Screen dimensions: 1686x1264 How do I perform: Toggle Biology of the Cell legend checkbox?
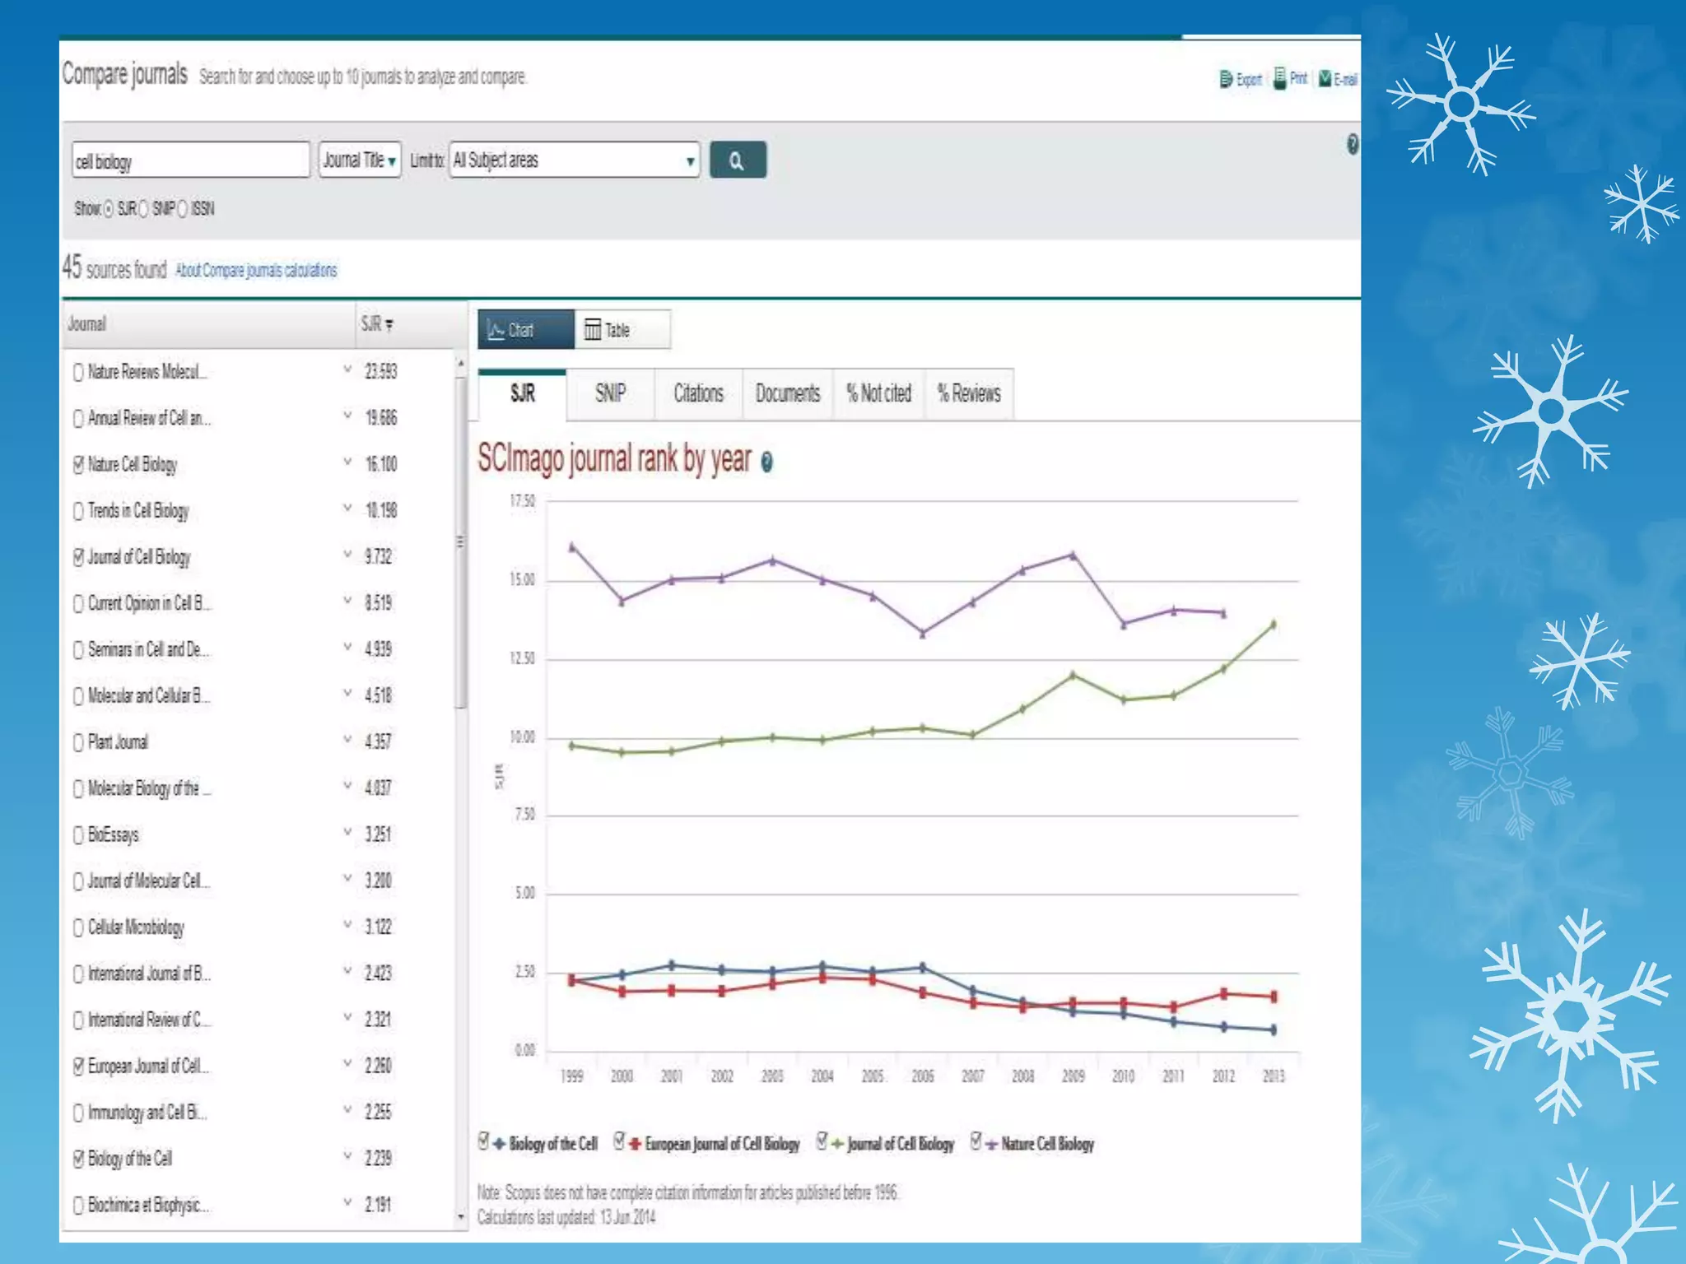tap(484, 1141)
